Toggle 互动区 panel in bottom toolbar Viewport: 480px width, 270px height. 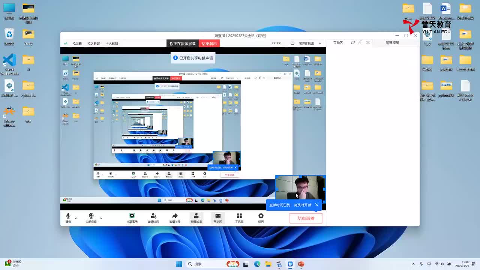[x=218, y=218]
